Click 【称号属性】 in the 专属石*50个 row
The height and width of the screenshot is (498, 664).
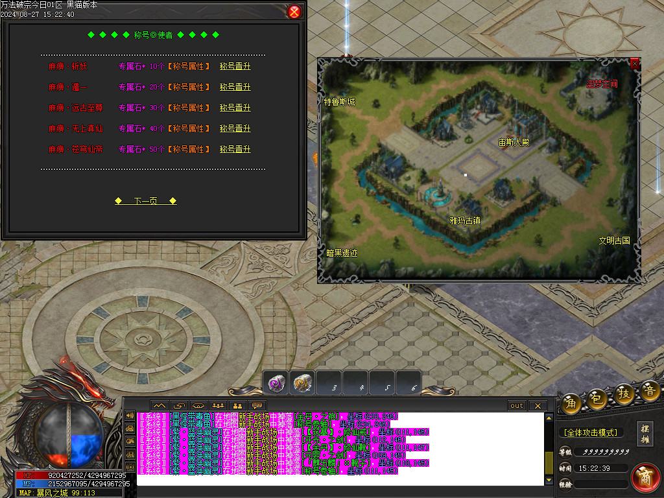coord(189,150)
